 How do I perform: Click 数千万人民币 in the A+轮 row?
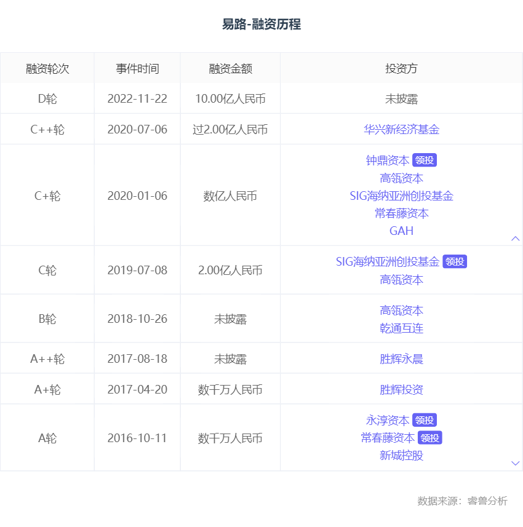(230, 390)
